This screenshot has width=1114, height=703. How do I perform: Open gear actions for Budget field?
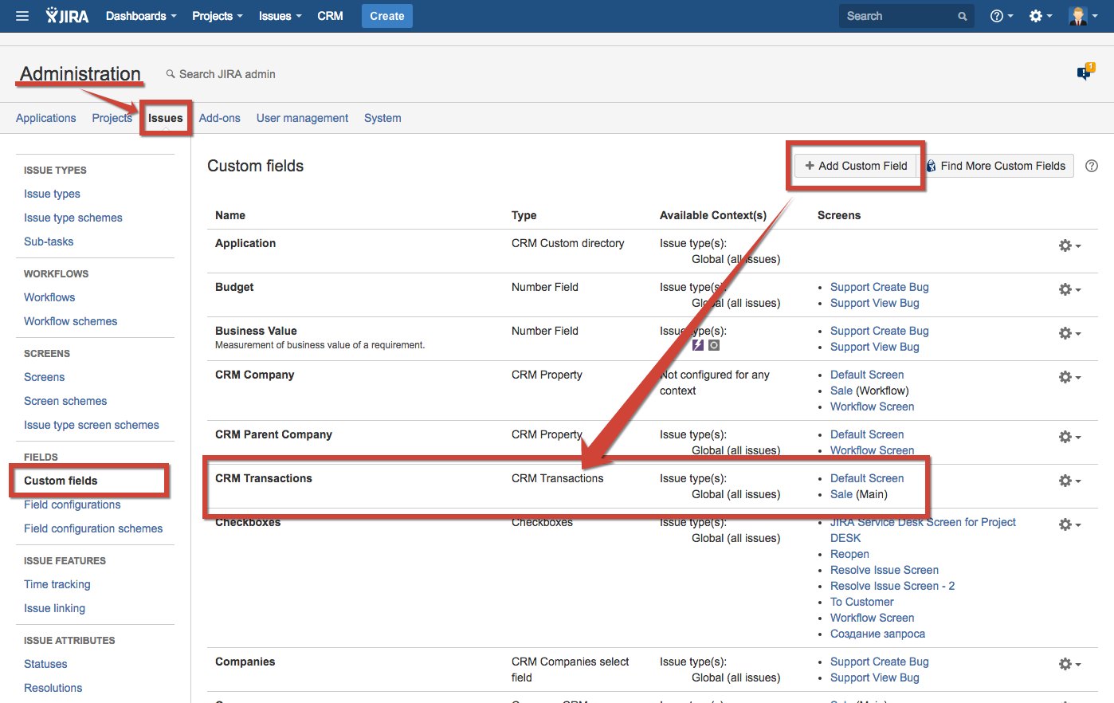(1069, 289)
